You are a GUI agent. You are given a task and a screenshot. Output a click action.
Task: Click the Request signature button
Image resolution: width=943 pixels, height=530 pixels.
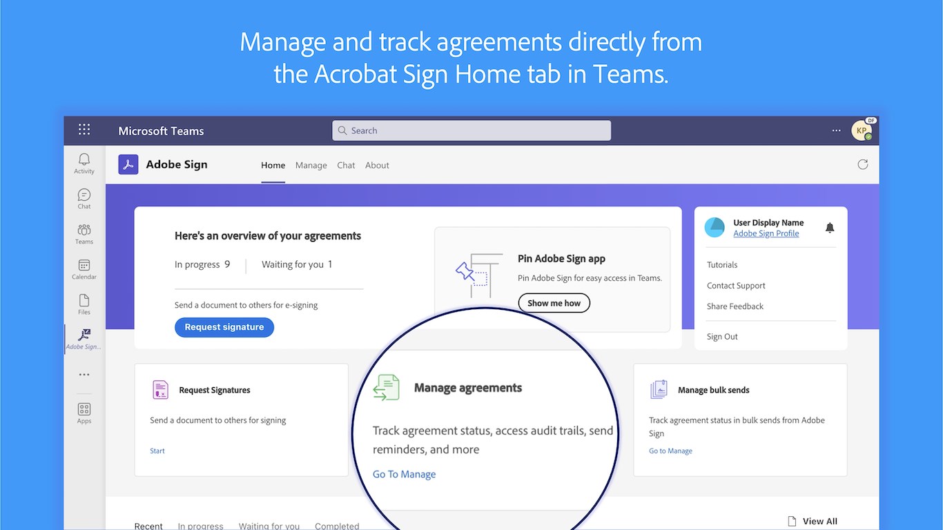[224, 327]
